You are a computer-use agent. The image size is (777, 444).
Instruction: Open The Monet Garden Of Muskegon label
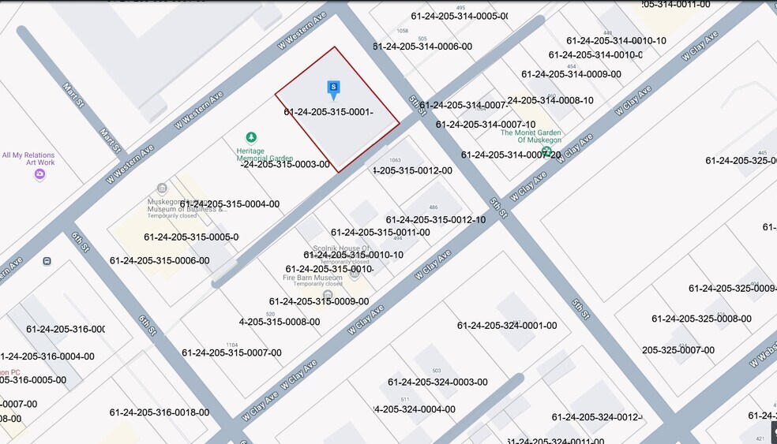tap(531, 137)
